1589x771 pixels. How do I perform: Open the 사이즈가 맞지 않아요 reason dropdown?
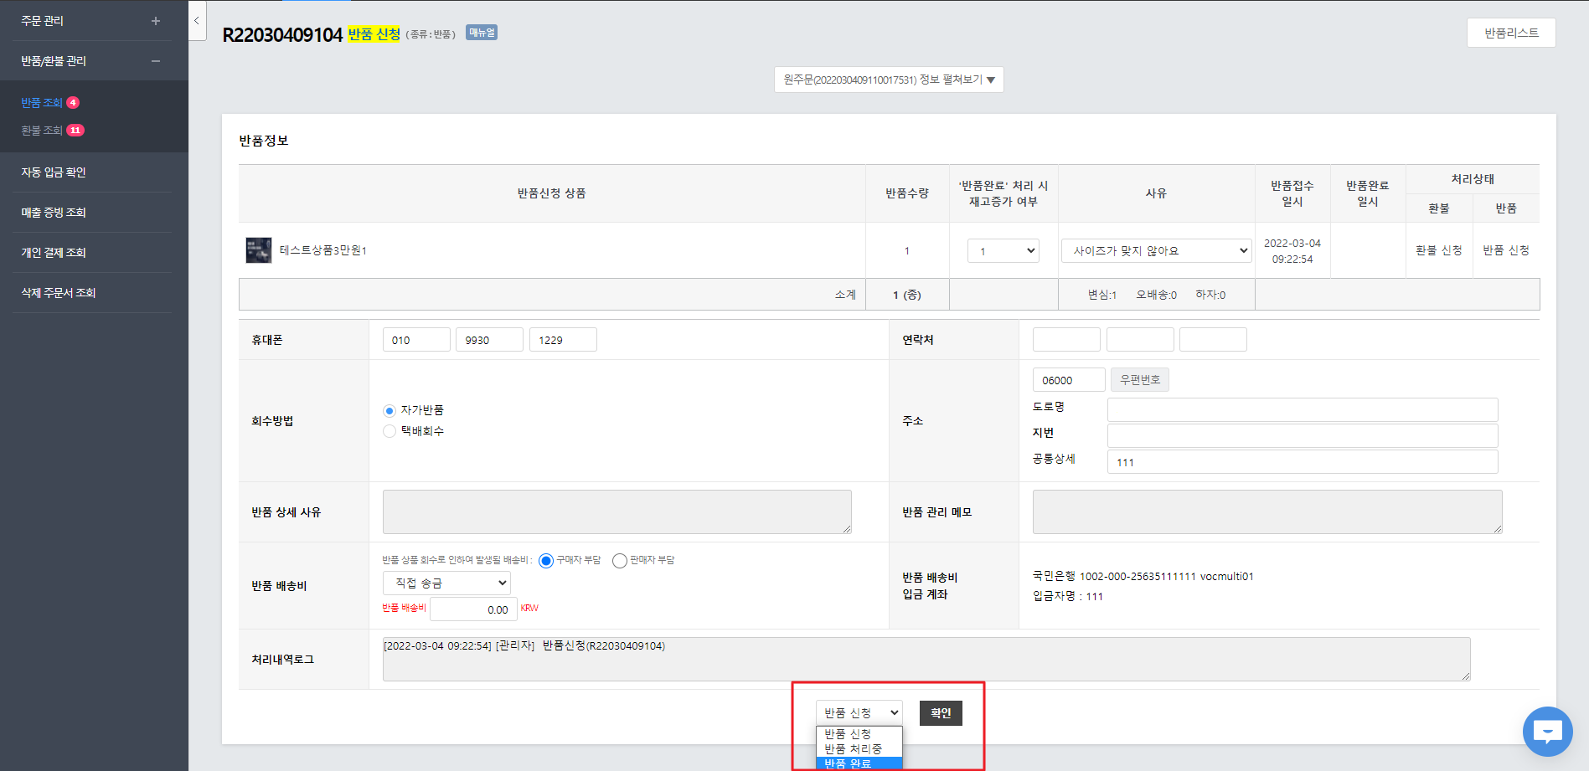tap(1156, 250)
